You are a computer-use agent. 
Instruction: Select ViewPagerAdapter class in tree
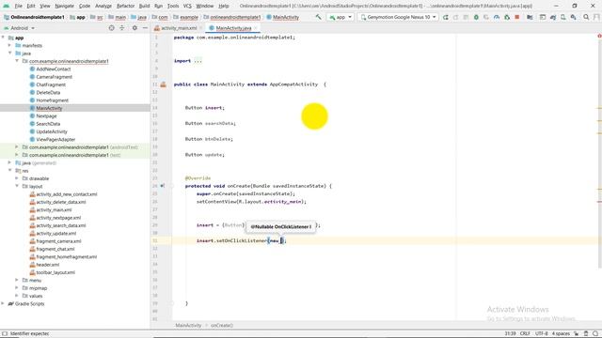(x=55, y=140)
